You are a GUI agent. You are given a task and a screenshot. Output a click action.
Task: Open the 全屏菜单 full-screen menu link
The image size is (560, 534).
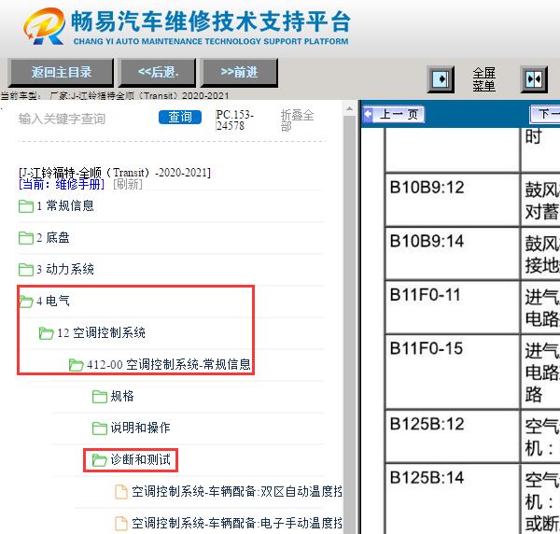coord(483,79)
